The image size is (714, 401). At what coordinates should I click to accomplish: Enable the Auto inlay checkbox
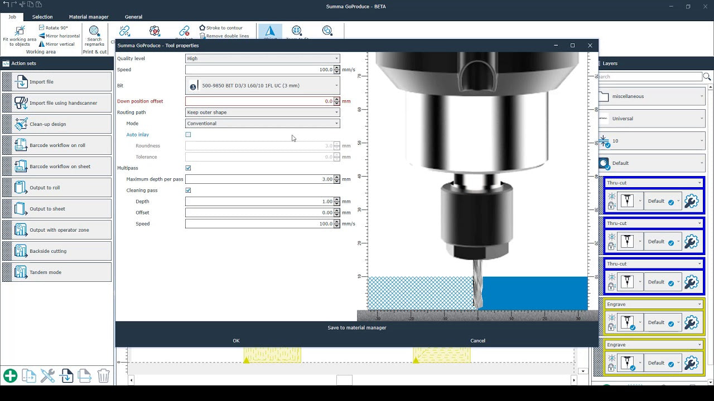[x=188, y=134]
